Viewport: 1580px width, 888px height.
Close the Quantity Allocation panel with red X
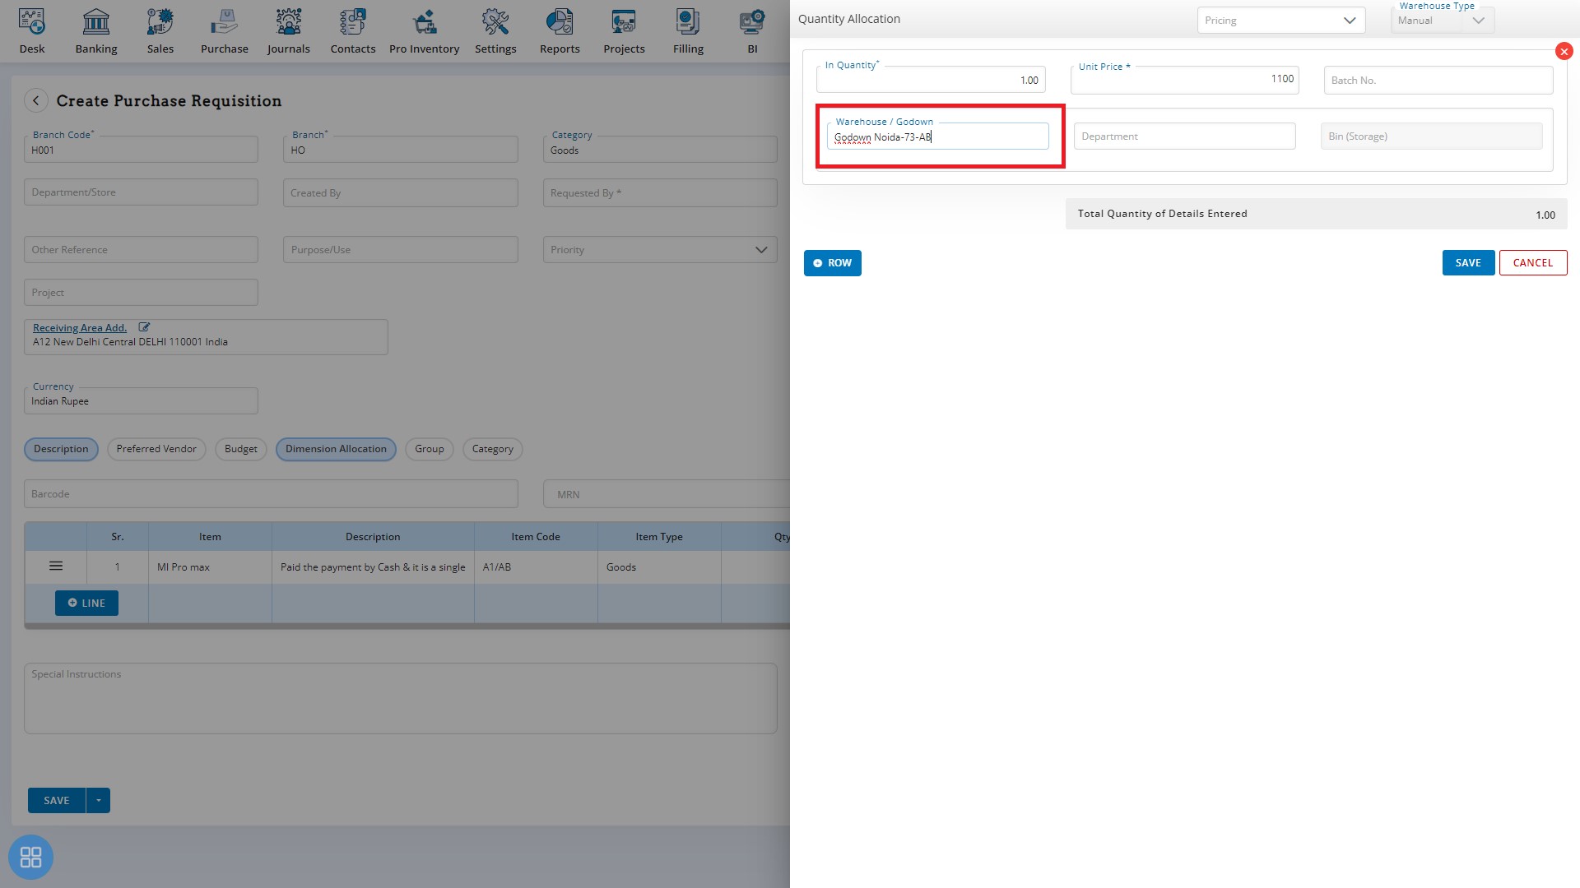1564,51
